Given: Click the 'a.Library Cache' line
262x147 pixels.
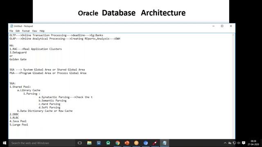Looking at the screenshot, I should point(29,90).
